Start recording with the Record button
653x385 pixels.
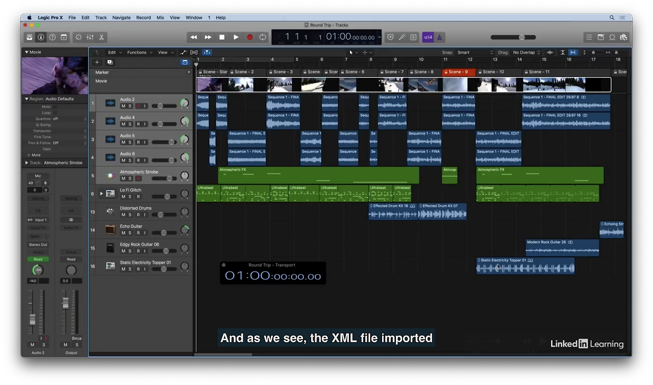click(x=250, y=37)
